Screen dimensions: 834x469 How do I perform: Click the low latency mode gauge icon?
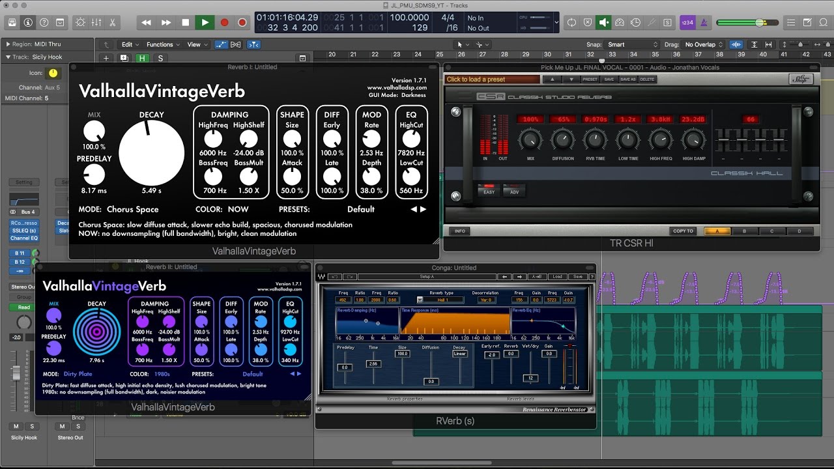tap(620, 22)
